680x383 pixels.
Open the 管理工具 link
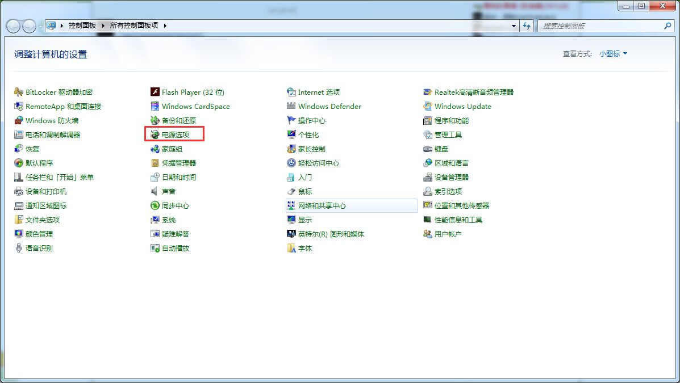click(448, 134)
